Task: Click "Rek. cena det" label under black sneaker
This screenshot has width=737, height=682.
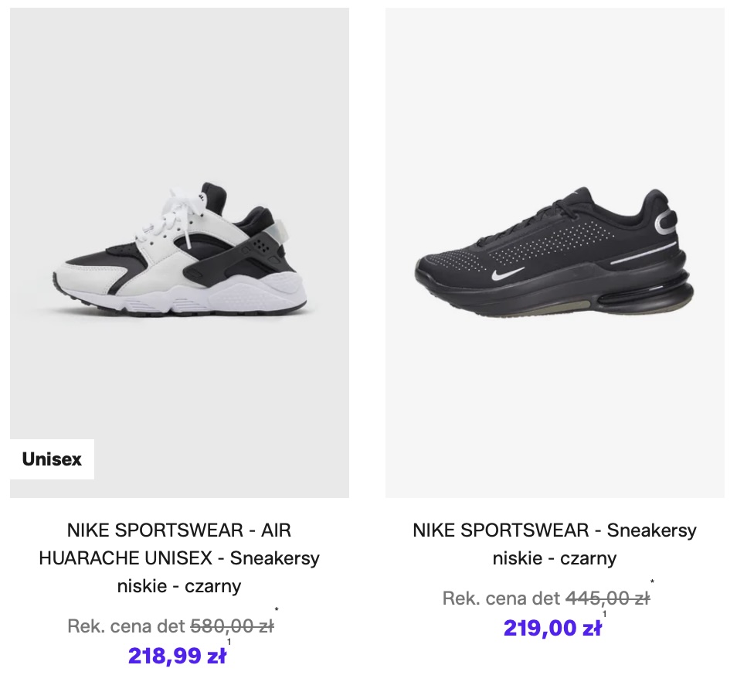Action: (x=501, y=598)
